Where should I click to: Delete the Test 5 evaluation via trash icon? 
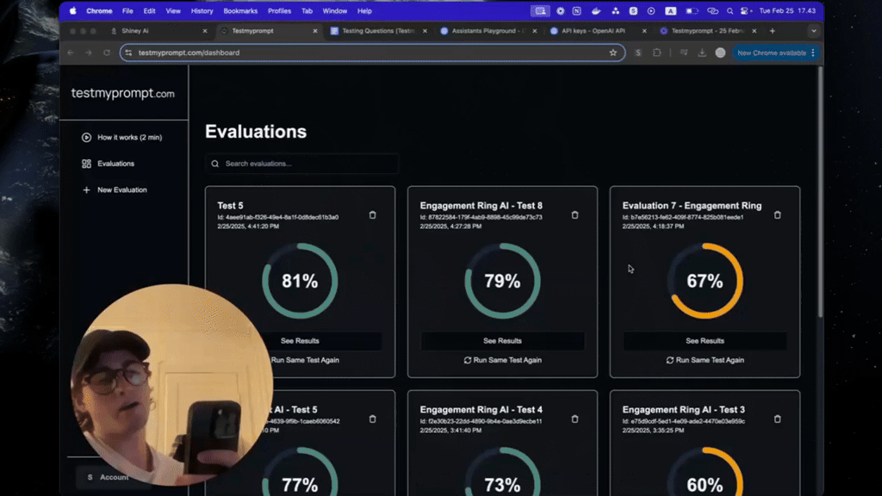(x=372, y=214)
